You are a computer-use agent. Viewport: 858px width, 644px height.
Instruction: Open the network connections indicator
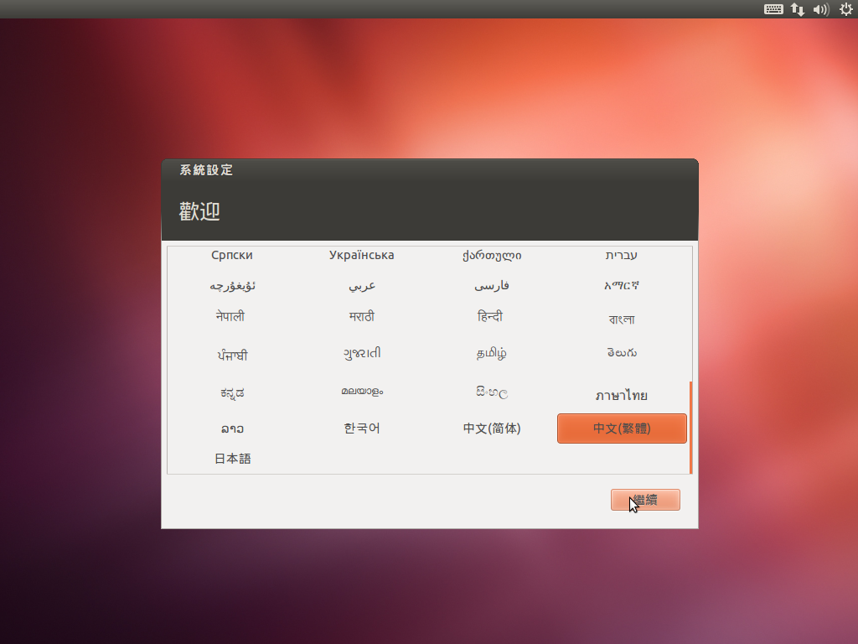798,9
